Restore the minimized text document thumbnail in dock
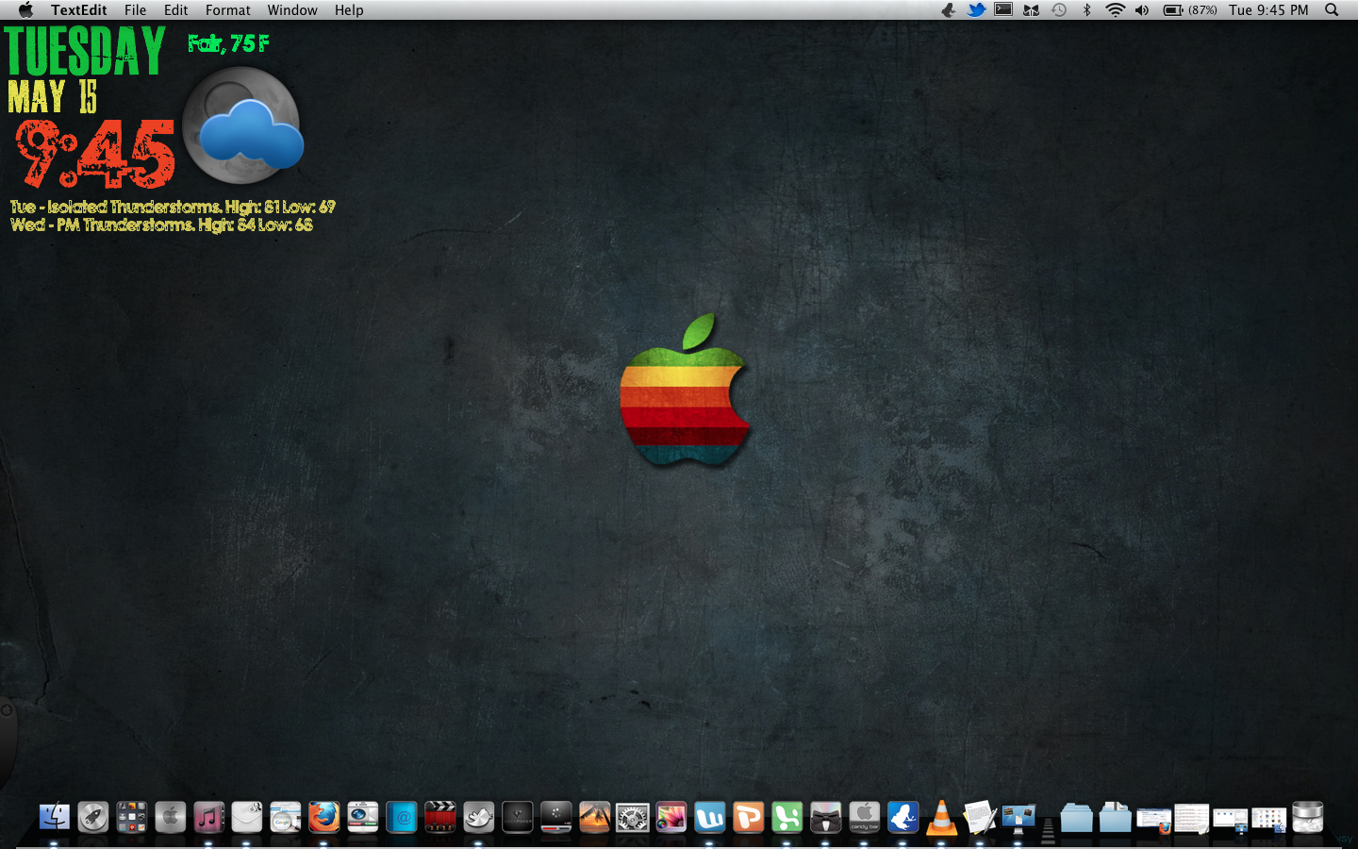 (1191, 818)
